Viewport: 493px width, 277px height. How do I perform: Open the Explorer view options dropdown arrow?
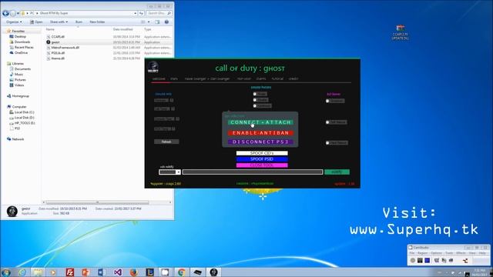click(x=149, y=22)
